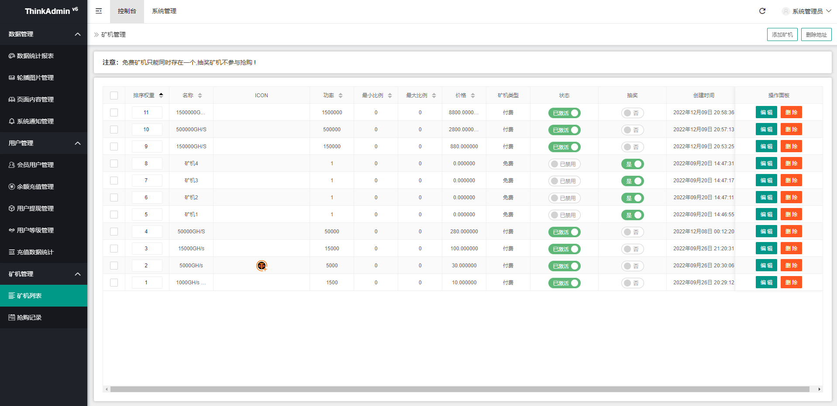Click 编辑 for the 150000GH/S miner
This screenshot has height=406, width=837.
pos(766,147)
